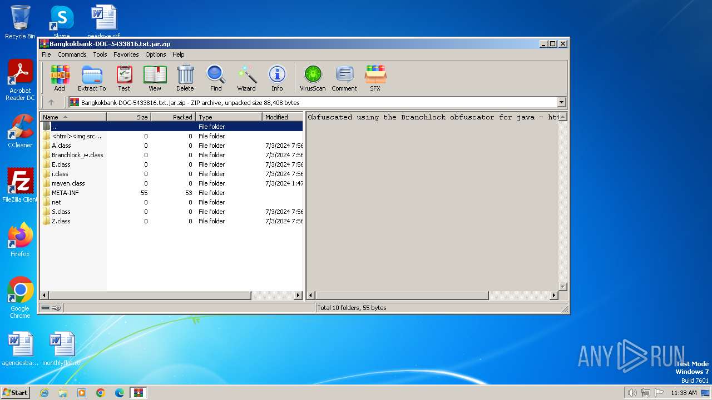Select the maven.class folder
Viewport: 712px width, 400px height.
click(x=171, y=183)
